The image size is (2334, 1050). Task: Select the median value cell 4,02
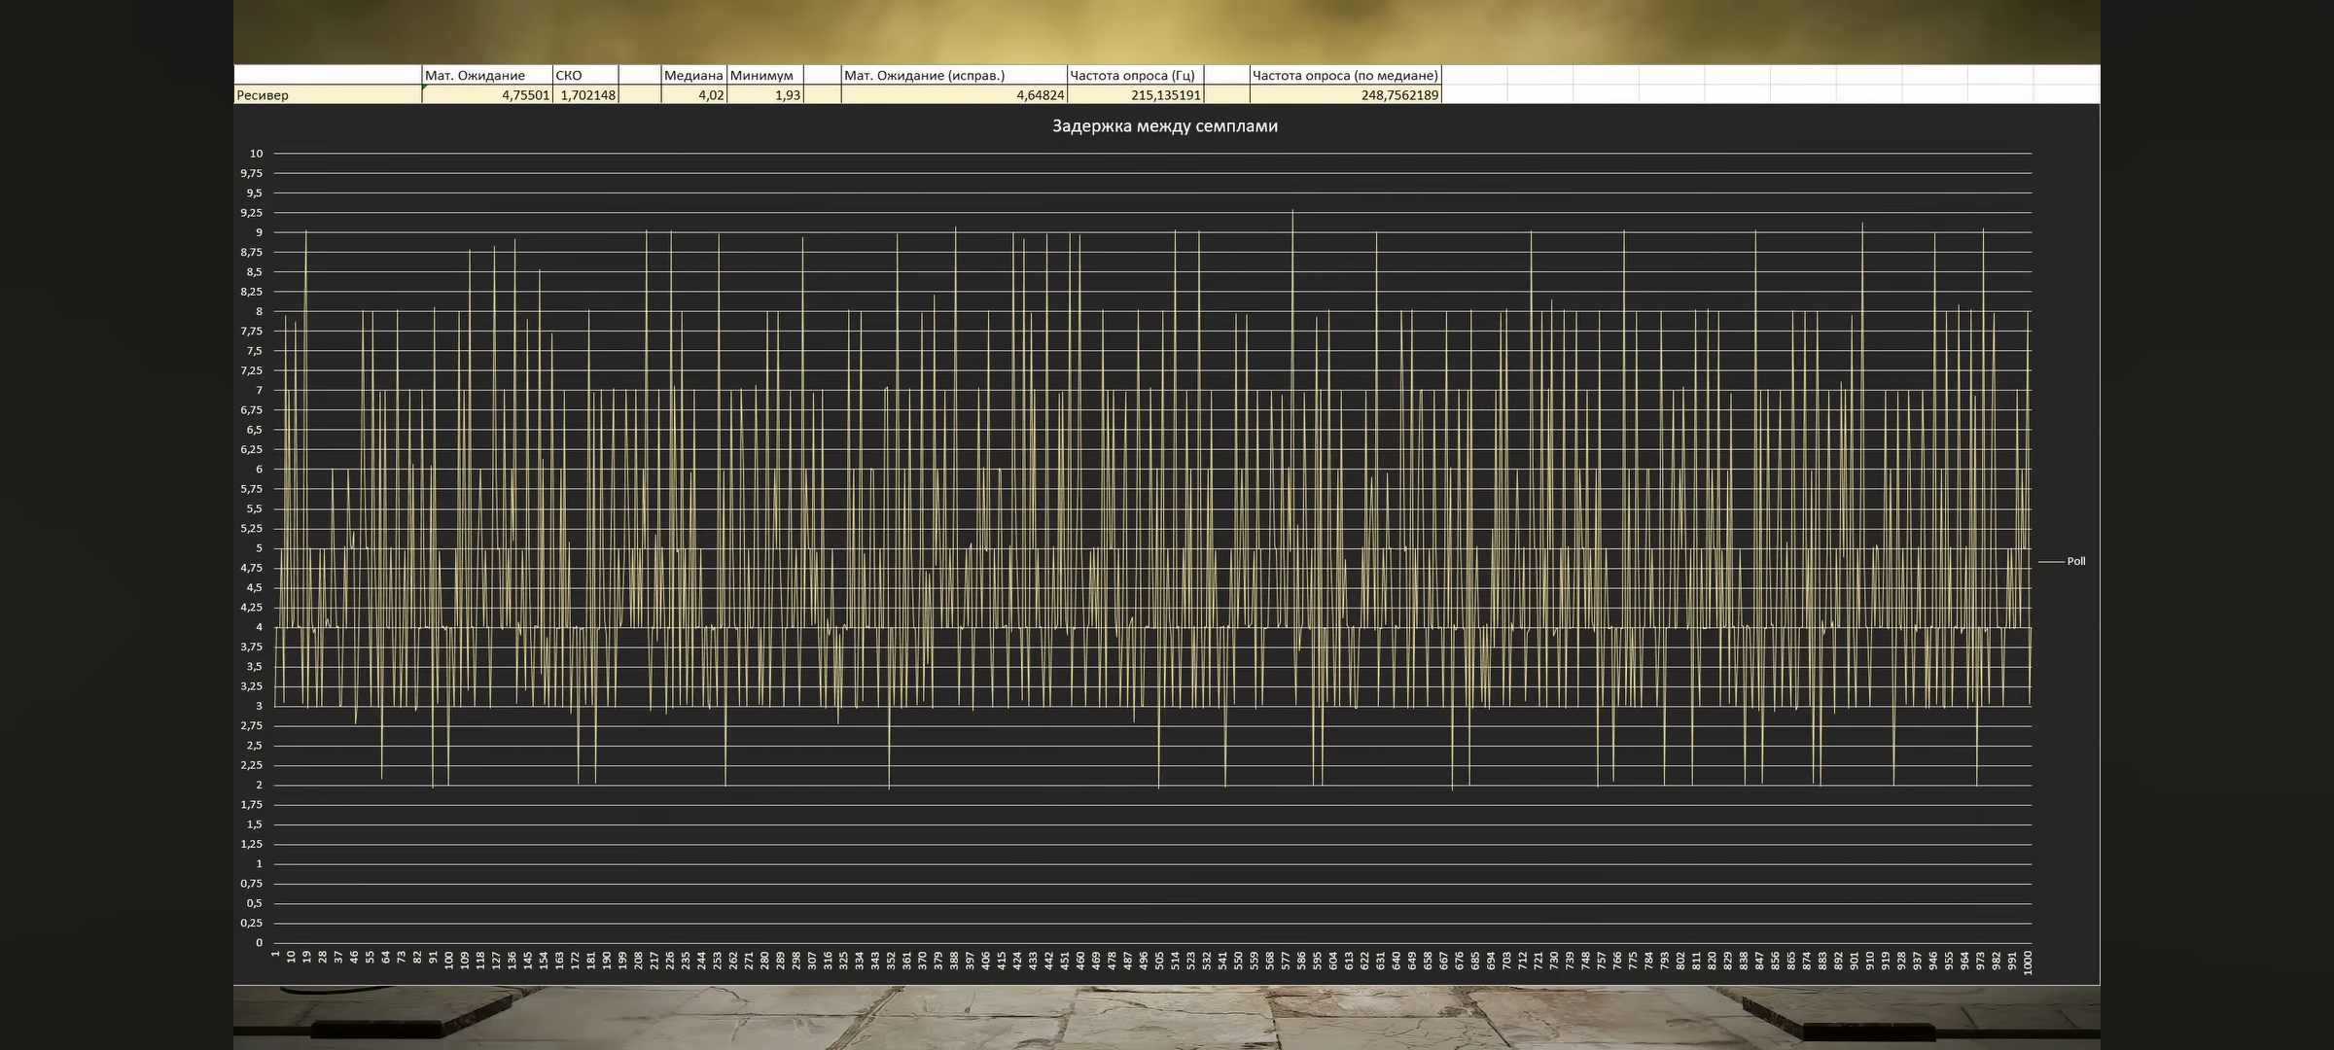tap(693, 95)
